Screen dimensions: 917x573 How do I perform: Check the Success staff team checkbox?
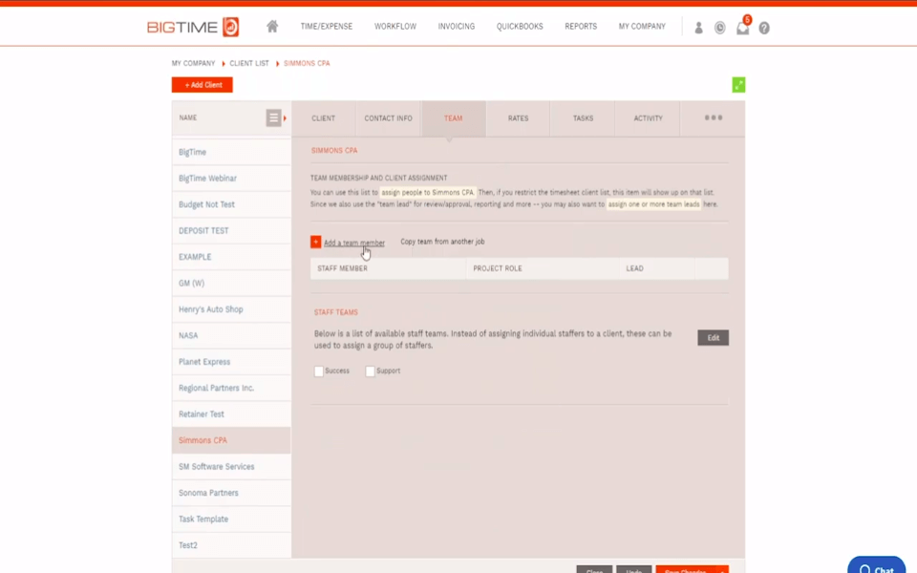coord(319,371)
